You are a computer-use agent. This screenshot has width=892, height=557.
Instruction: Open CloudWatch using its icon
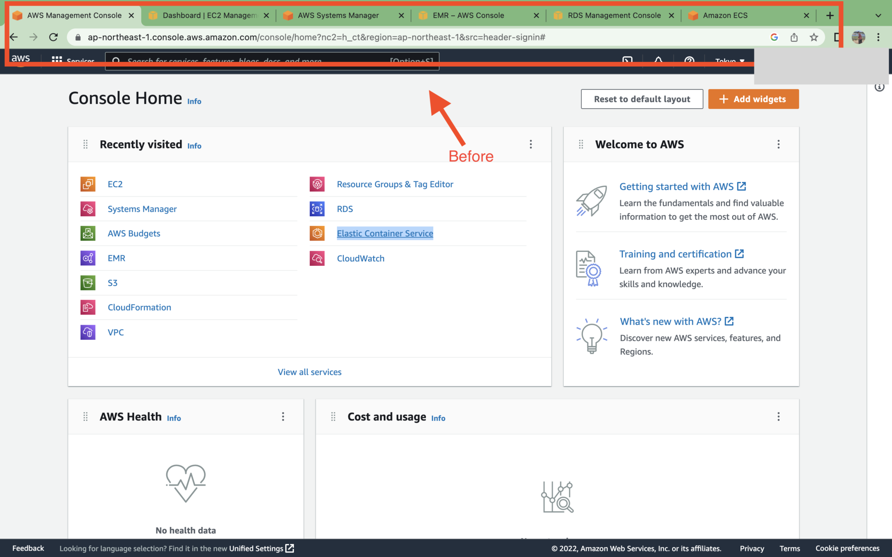317,258
